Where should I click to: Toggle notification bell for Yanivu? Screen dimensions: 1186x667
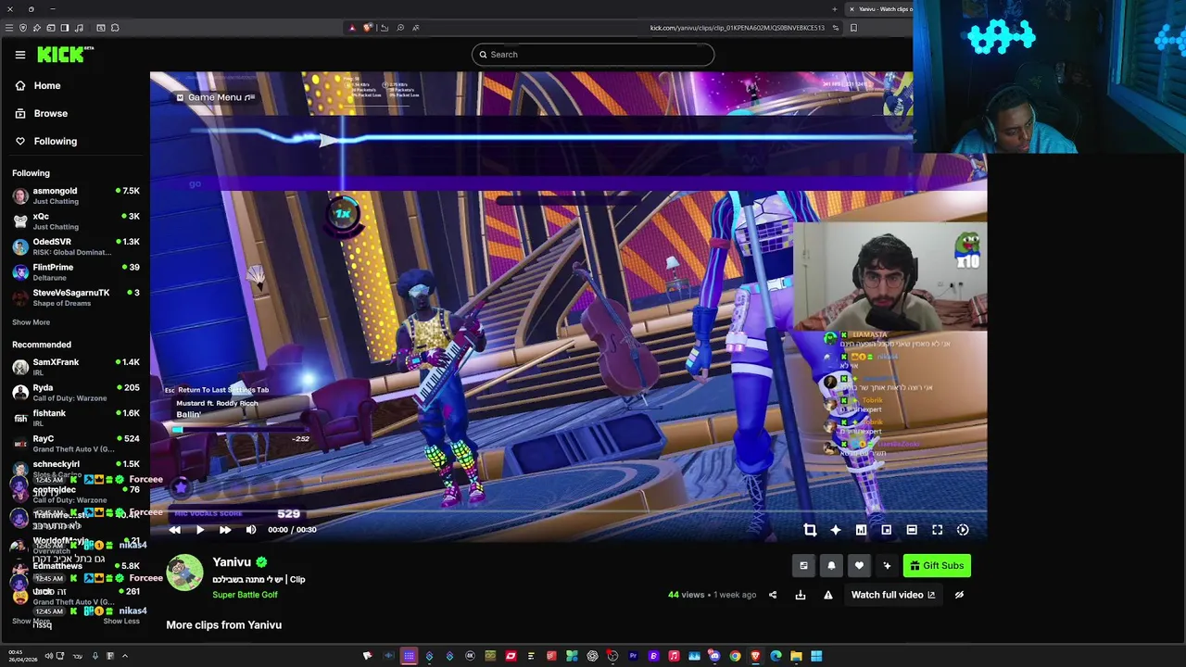(x=831, y=566)
